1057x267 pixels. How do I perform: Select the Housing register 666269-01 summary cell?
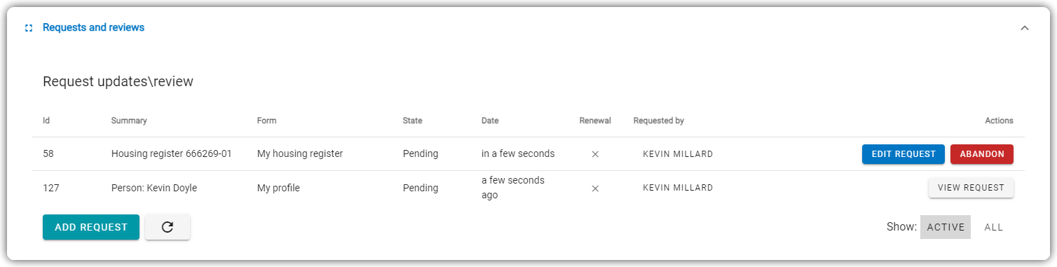point(172,153)
